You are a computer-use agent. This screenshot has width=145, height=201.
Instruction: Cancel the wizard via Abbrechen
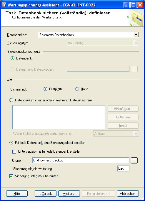tap(128, 194)
